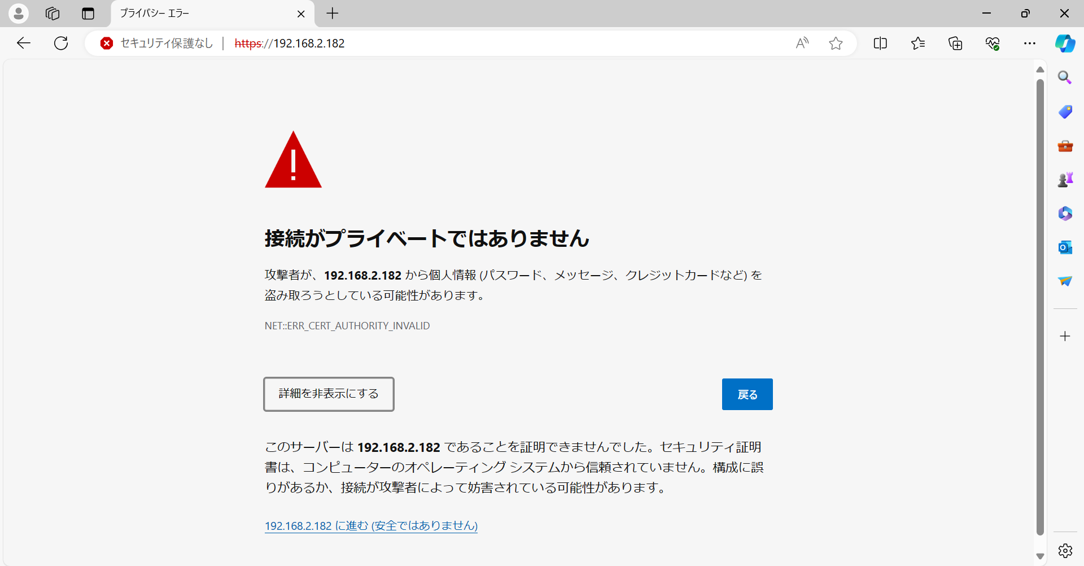Open the Shopping sidebar icon
Viewport: 1084px width, 566px height.
point(1065,112)
